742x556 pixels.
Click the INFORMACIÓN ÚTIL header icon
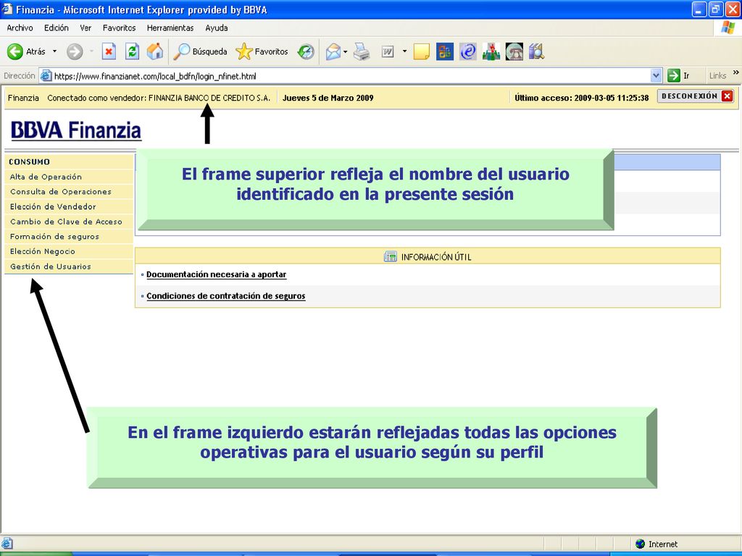(391, 257)
